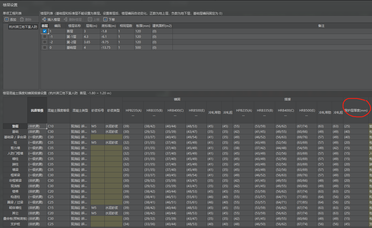Click concrete grade C35 in 柱 row
The width and height of the screenshot is (372, 228).
click(x=58, y=142)
